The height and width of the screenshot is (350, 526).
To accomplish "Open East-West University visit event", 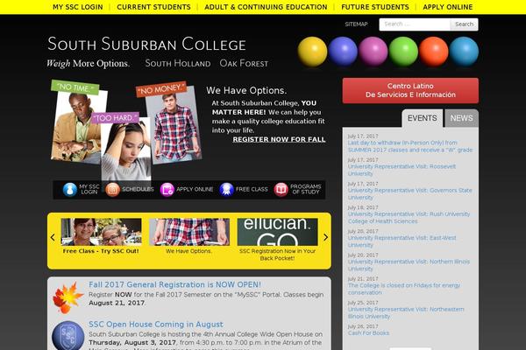I will (402, 241).
